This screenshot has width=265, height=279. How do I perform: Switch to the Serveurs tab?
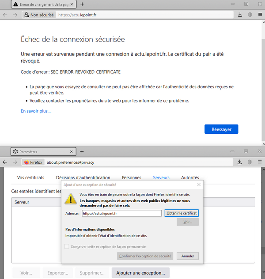point(161,177)
